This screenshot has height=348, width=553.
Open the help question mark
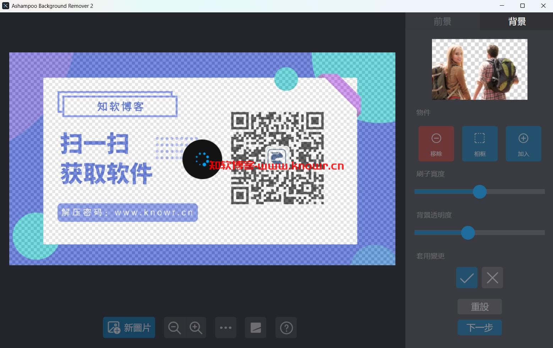coord(286,327)
